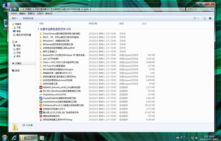221x141 pixels.
Task: Go back with the navigation back arrow
Action: pyautogui.click(x=11, y=9)
